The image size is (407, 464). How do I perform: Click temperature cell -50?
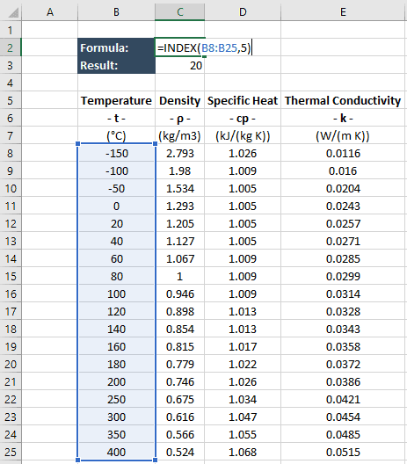point(116,188)
